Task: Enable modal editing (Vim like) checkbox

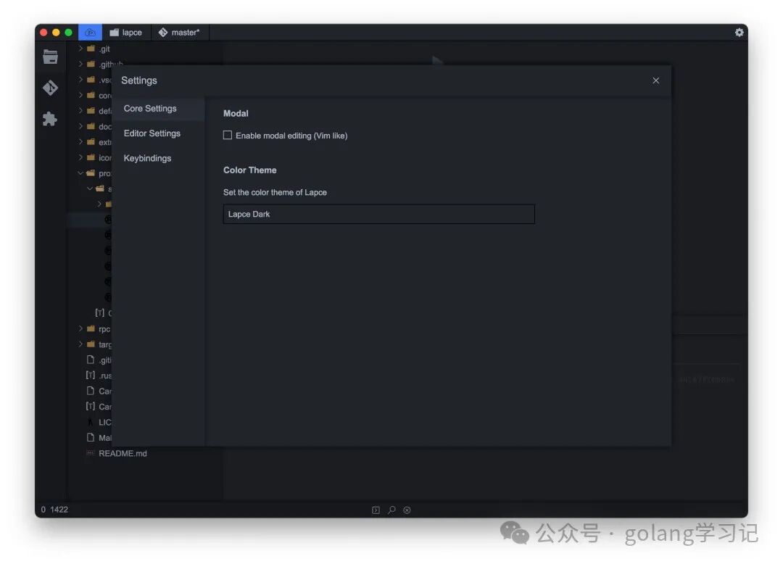Action: pyautogui.click(x=228, y=136)
